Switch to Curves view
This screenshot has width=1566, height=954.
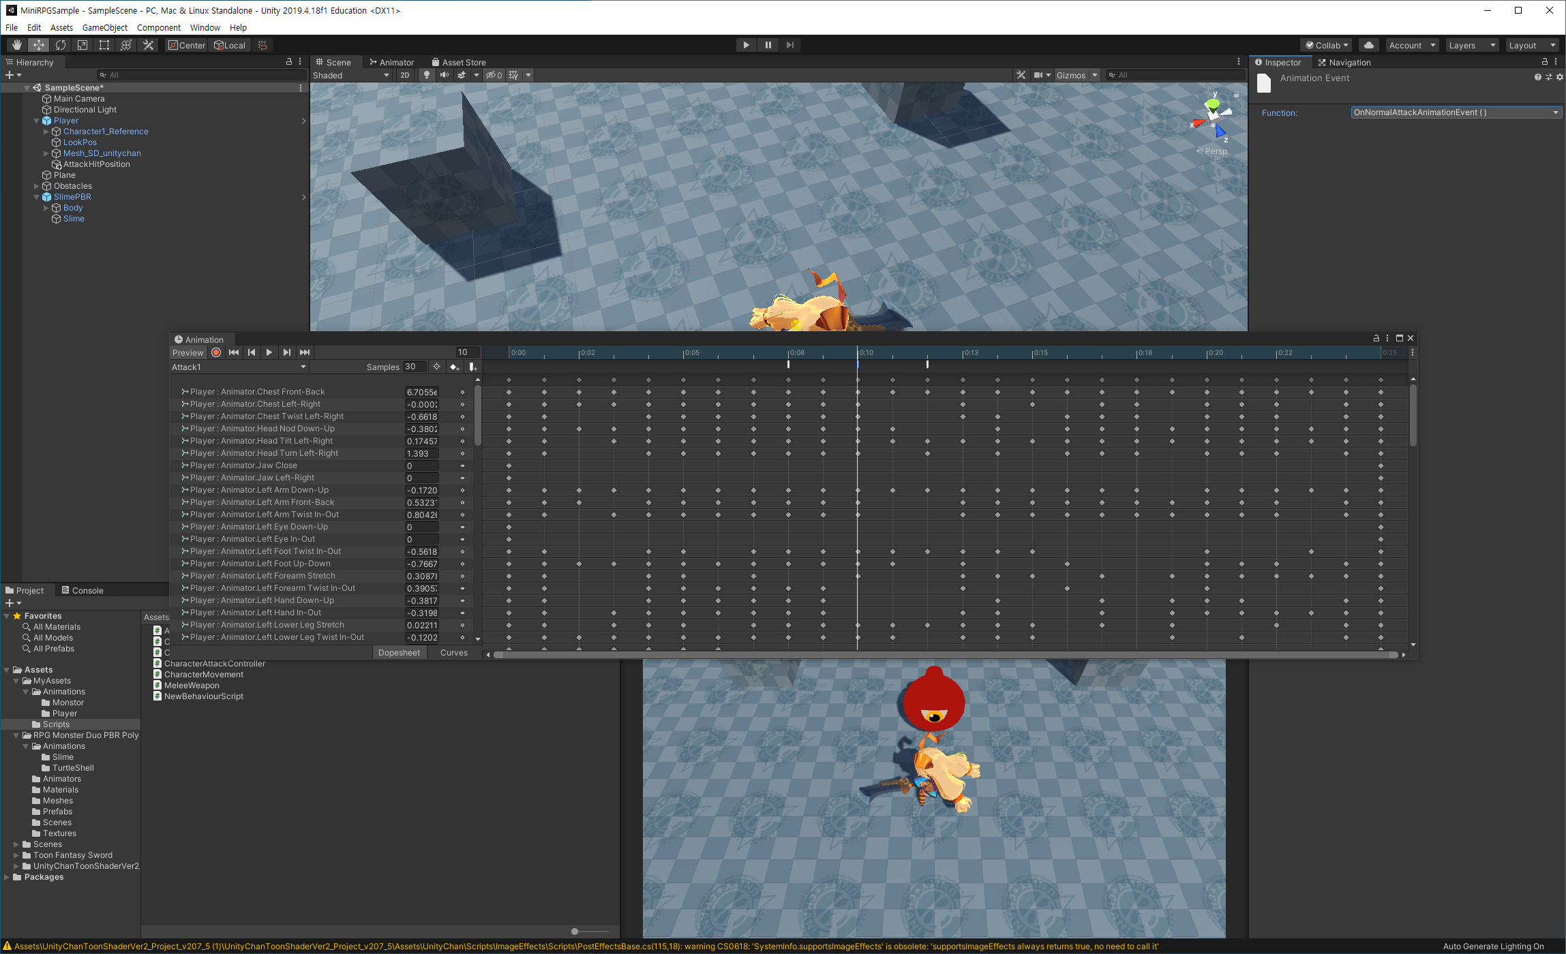point(454,653)
